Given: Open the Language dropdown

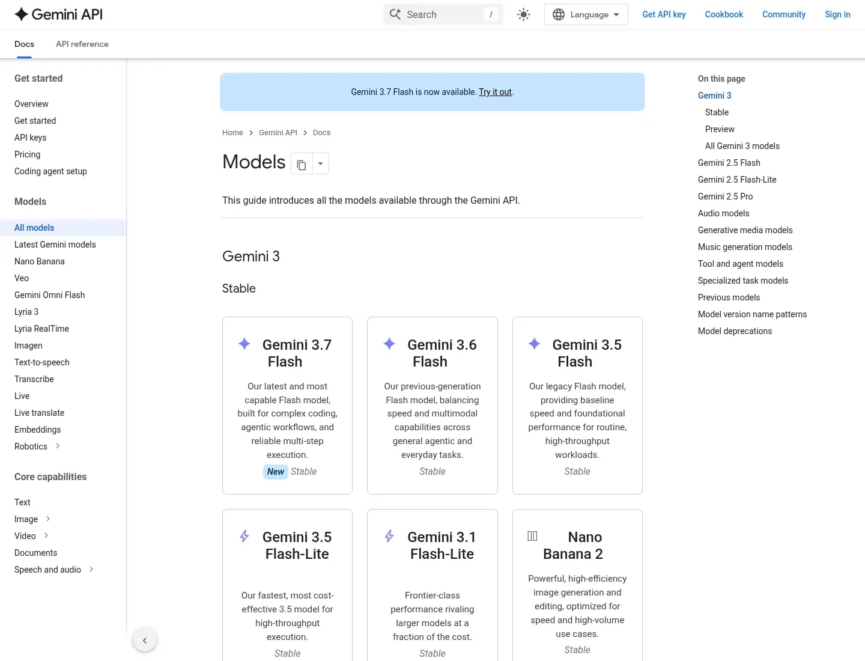Looking at the screenshot, I should coord(586,14).
